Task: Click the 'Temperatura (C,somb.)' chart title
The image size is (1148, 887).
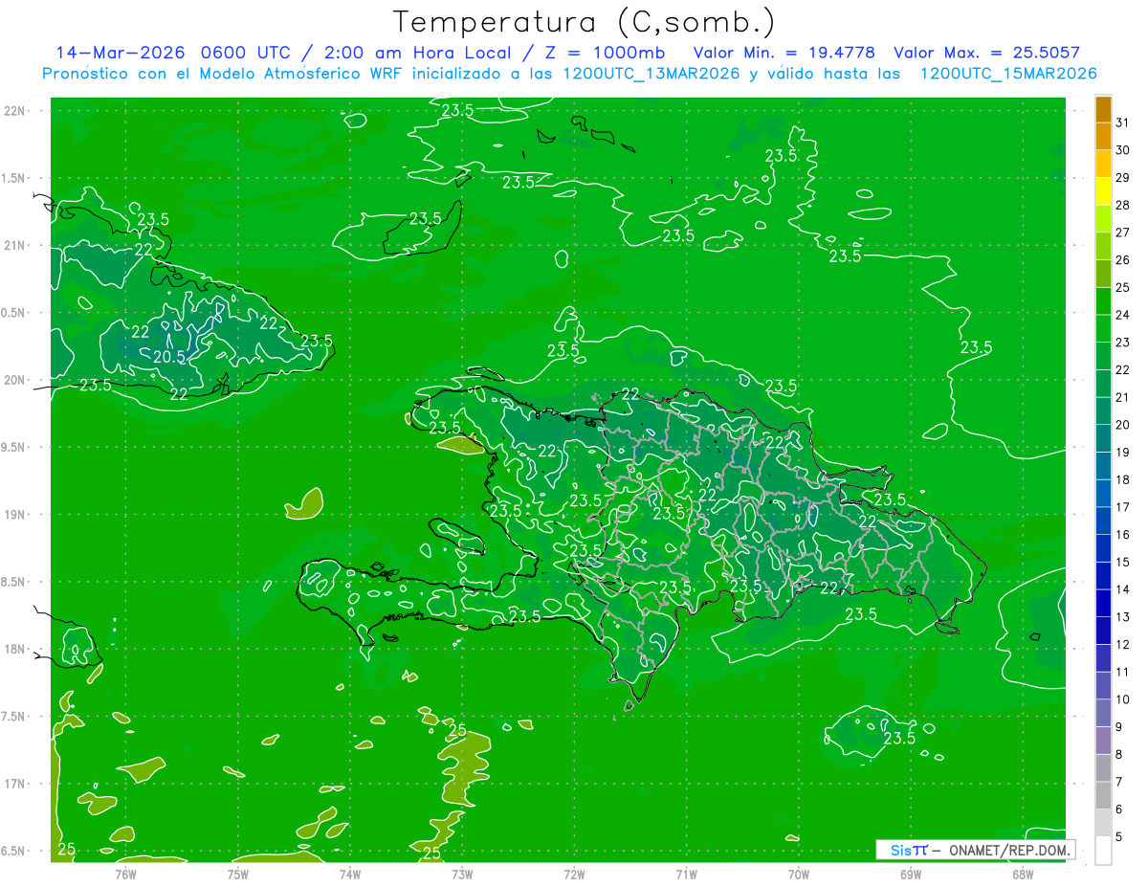Action: click(x=585, y=22)
